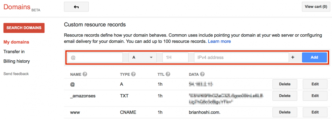The height and width of the screenshot is (120, 332).
Task: Open Billing history page
Action: (16, 61)
